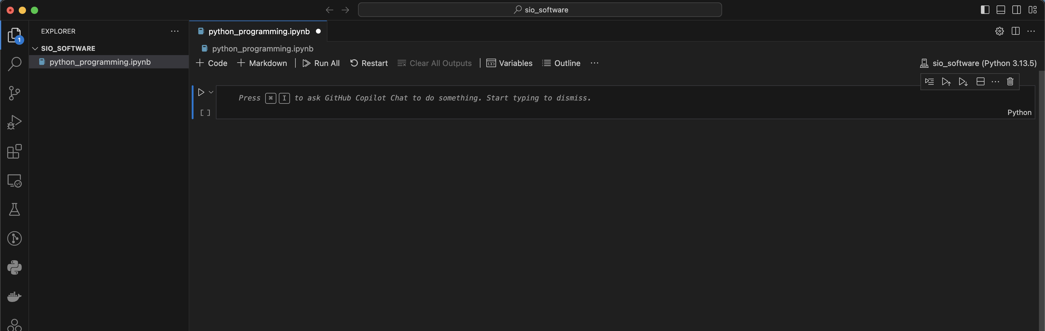The image size is (1045, 331).
Task: Toggle the primary side bar
Action: tap(985, 10)
